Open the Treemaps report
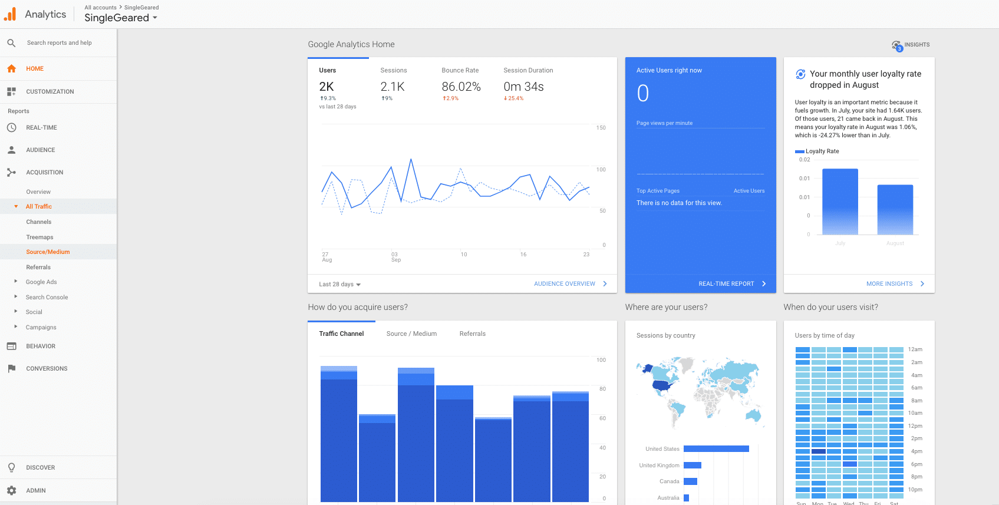Image resolution: width=999 pixels, height=505 pixels. tap(39, 237)
